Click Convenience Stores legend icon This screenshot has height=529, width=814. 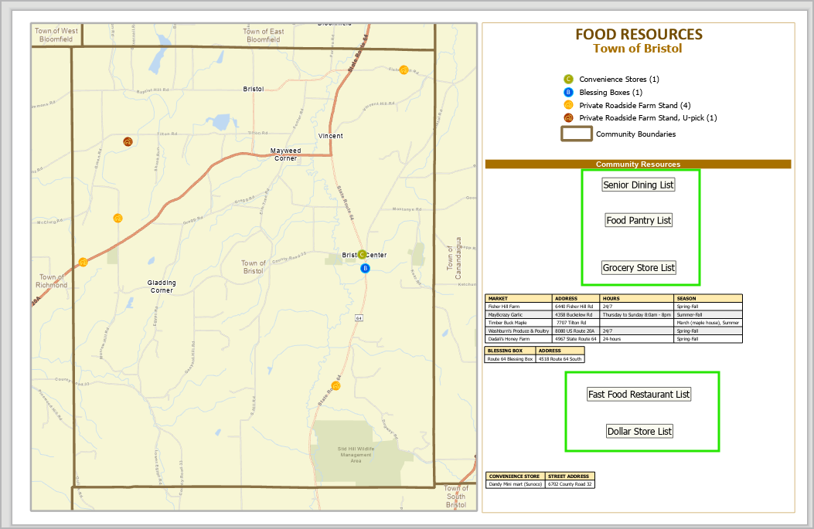pyautogui.click(x=568, y=79)
